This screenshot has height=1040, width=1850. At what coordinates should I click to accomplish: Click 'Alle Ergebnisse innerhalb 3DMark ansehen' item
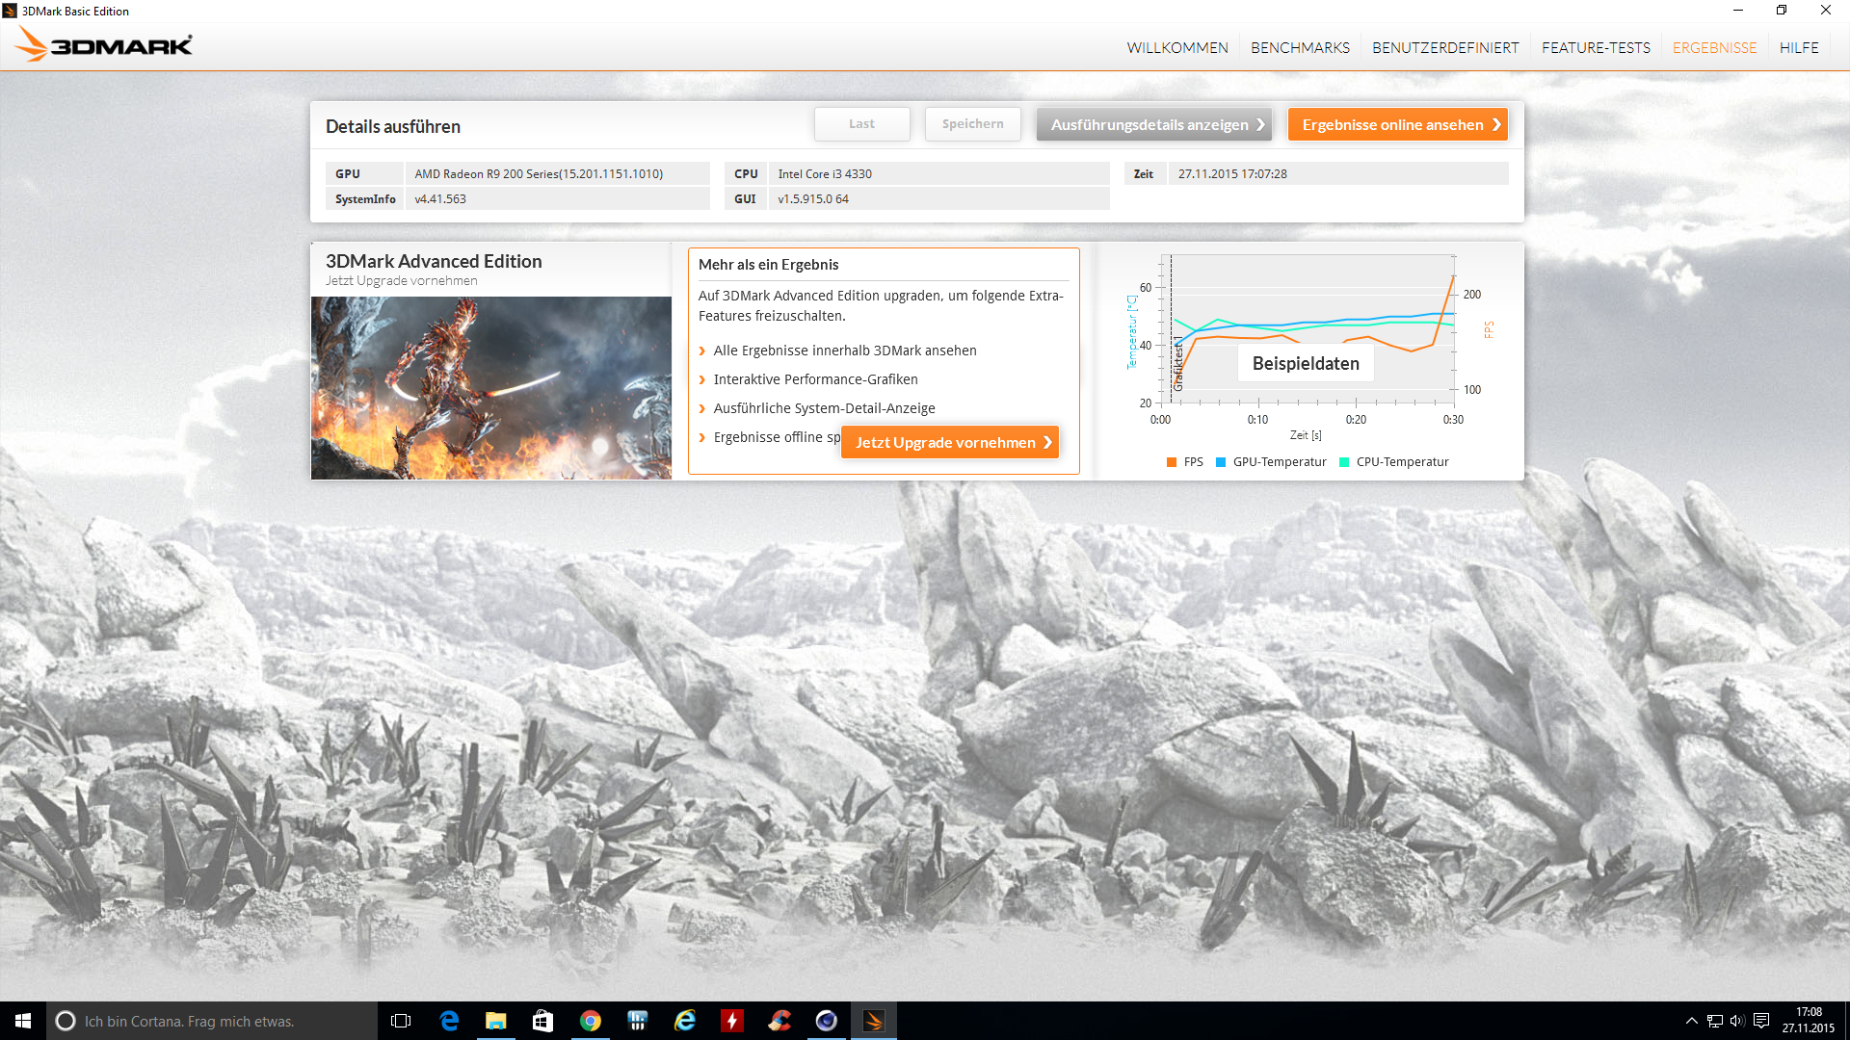(x=845, y=351)
